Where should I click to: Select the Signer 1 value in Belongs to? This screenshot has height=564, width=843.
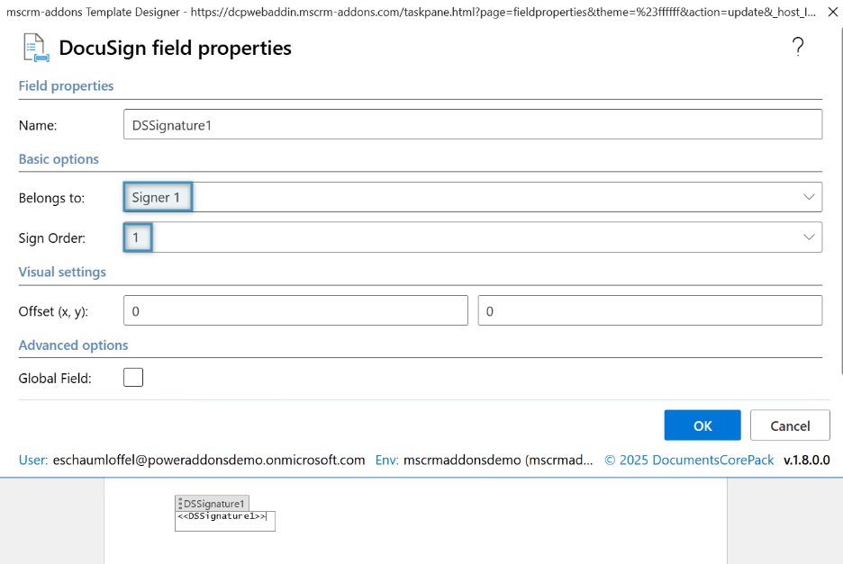(x=157, y=197)
